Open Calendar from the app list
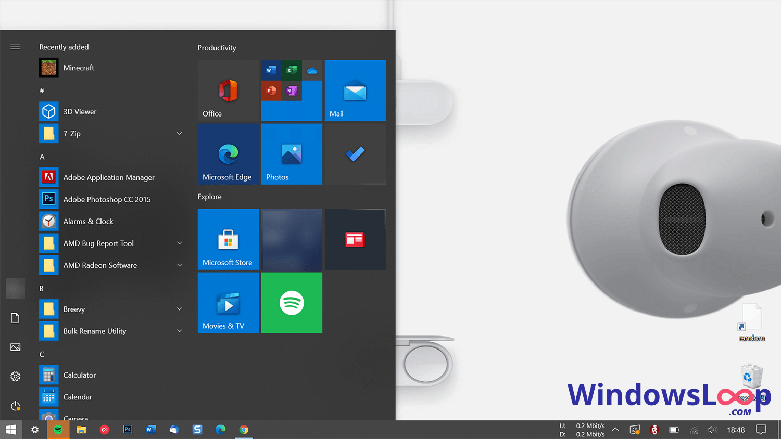This screenshot has height=439, width=781. [112, 397]
